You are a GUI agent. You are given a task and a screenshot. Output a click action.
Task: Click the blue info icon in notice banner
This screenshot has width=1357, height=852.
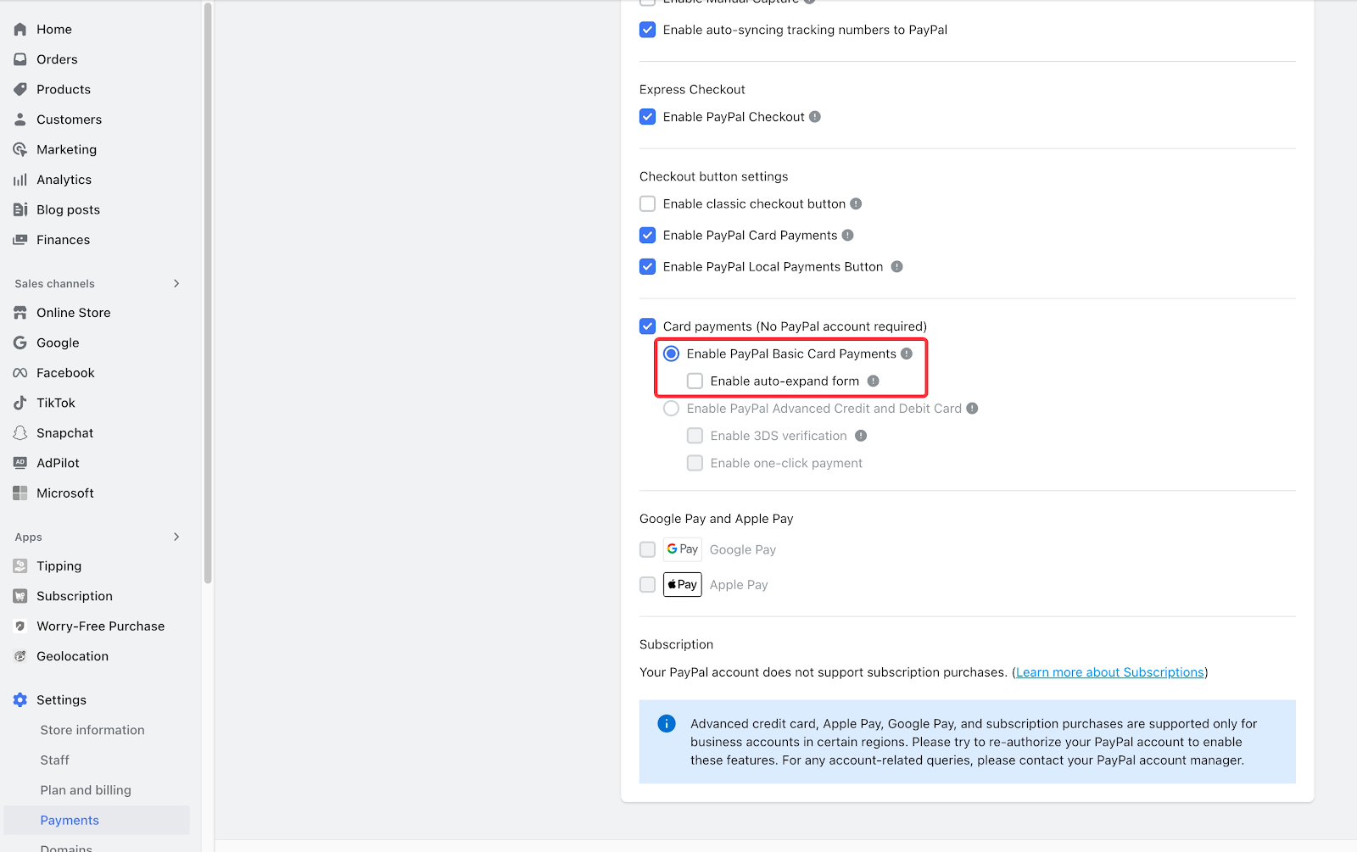667,724
